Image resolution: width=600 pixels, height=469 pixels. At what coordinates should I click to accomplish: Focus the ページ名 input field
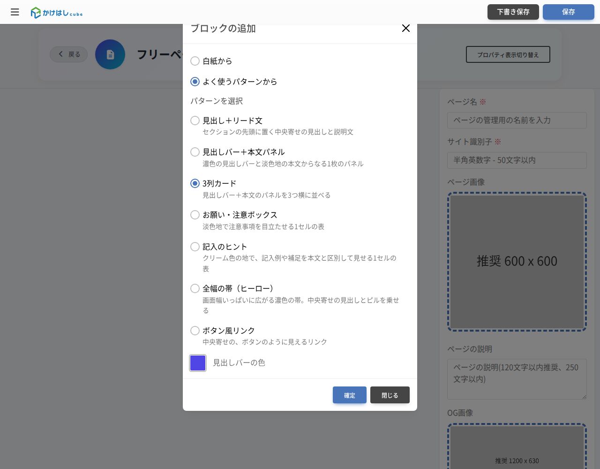pyautogui.click(x=517, y=120)
